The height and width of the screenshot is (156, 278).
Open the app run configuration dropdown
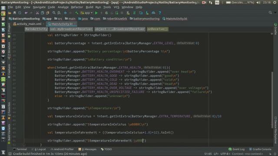[x=86, y=13]
